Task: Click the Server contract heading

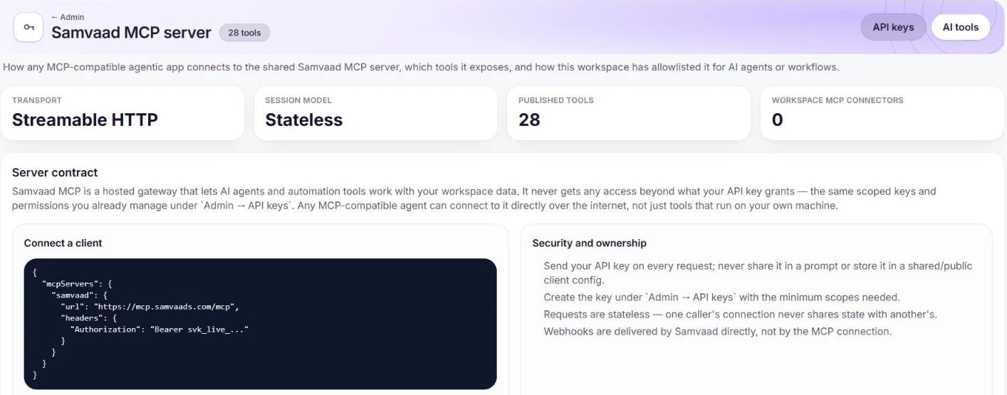Action: tap(55, 172)
